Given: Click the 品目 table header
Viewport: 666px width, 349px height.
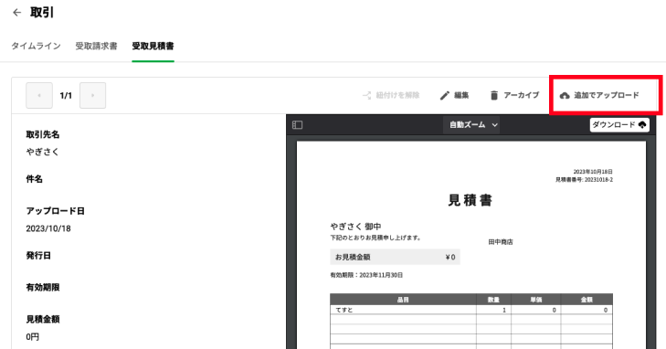Looking at the screenshot, I should [403, 300].
